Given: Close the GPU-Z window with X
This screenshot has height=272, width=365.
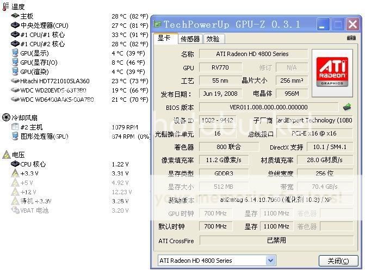Looking at the screenshot, I should tap(353, 24).
